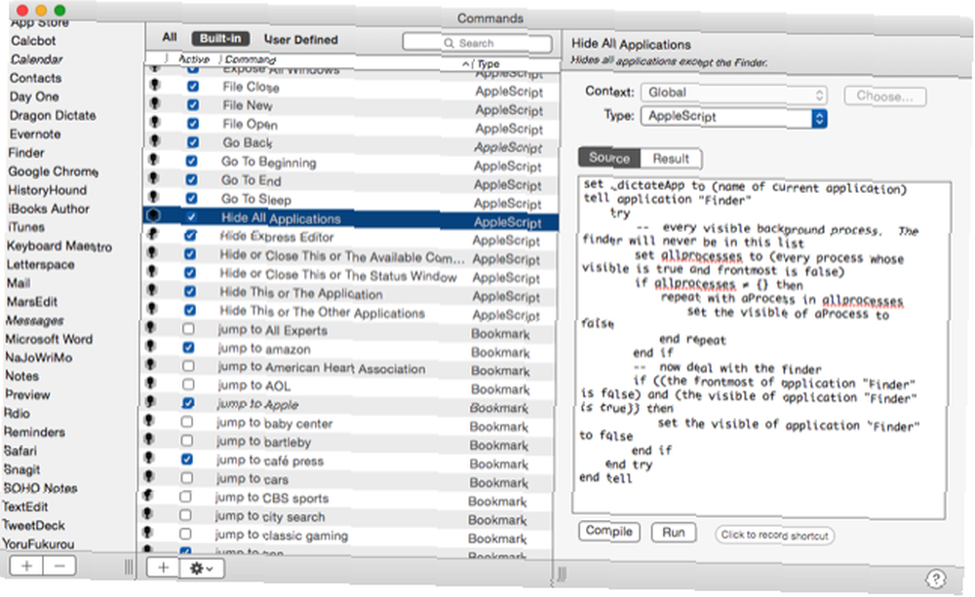Toggle the Go To End checkbox
Viewport: 975px width, 597px height.
click(x=191, y=179)
